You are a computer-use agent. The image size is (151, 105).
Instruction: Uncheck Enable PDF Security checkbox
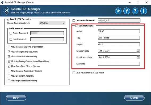[x=8, y=19]
